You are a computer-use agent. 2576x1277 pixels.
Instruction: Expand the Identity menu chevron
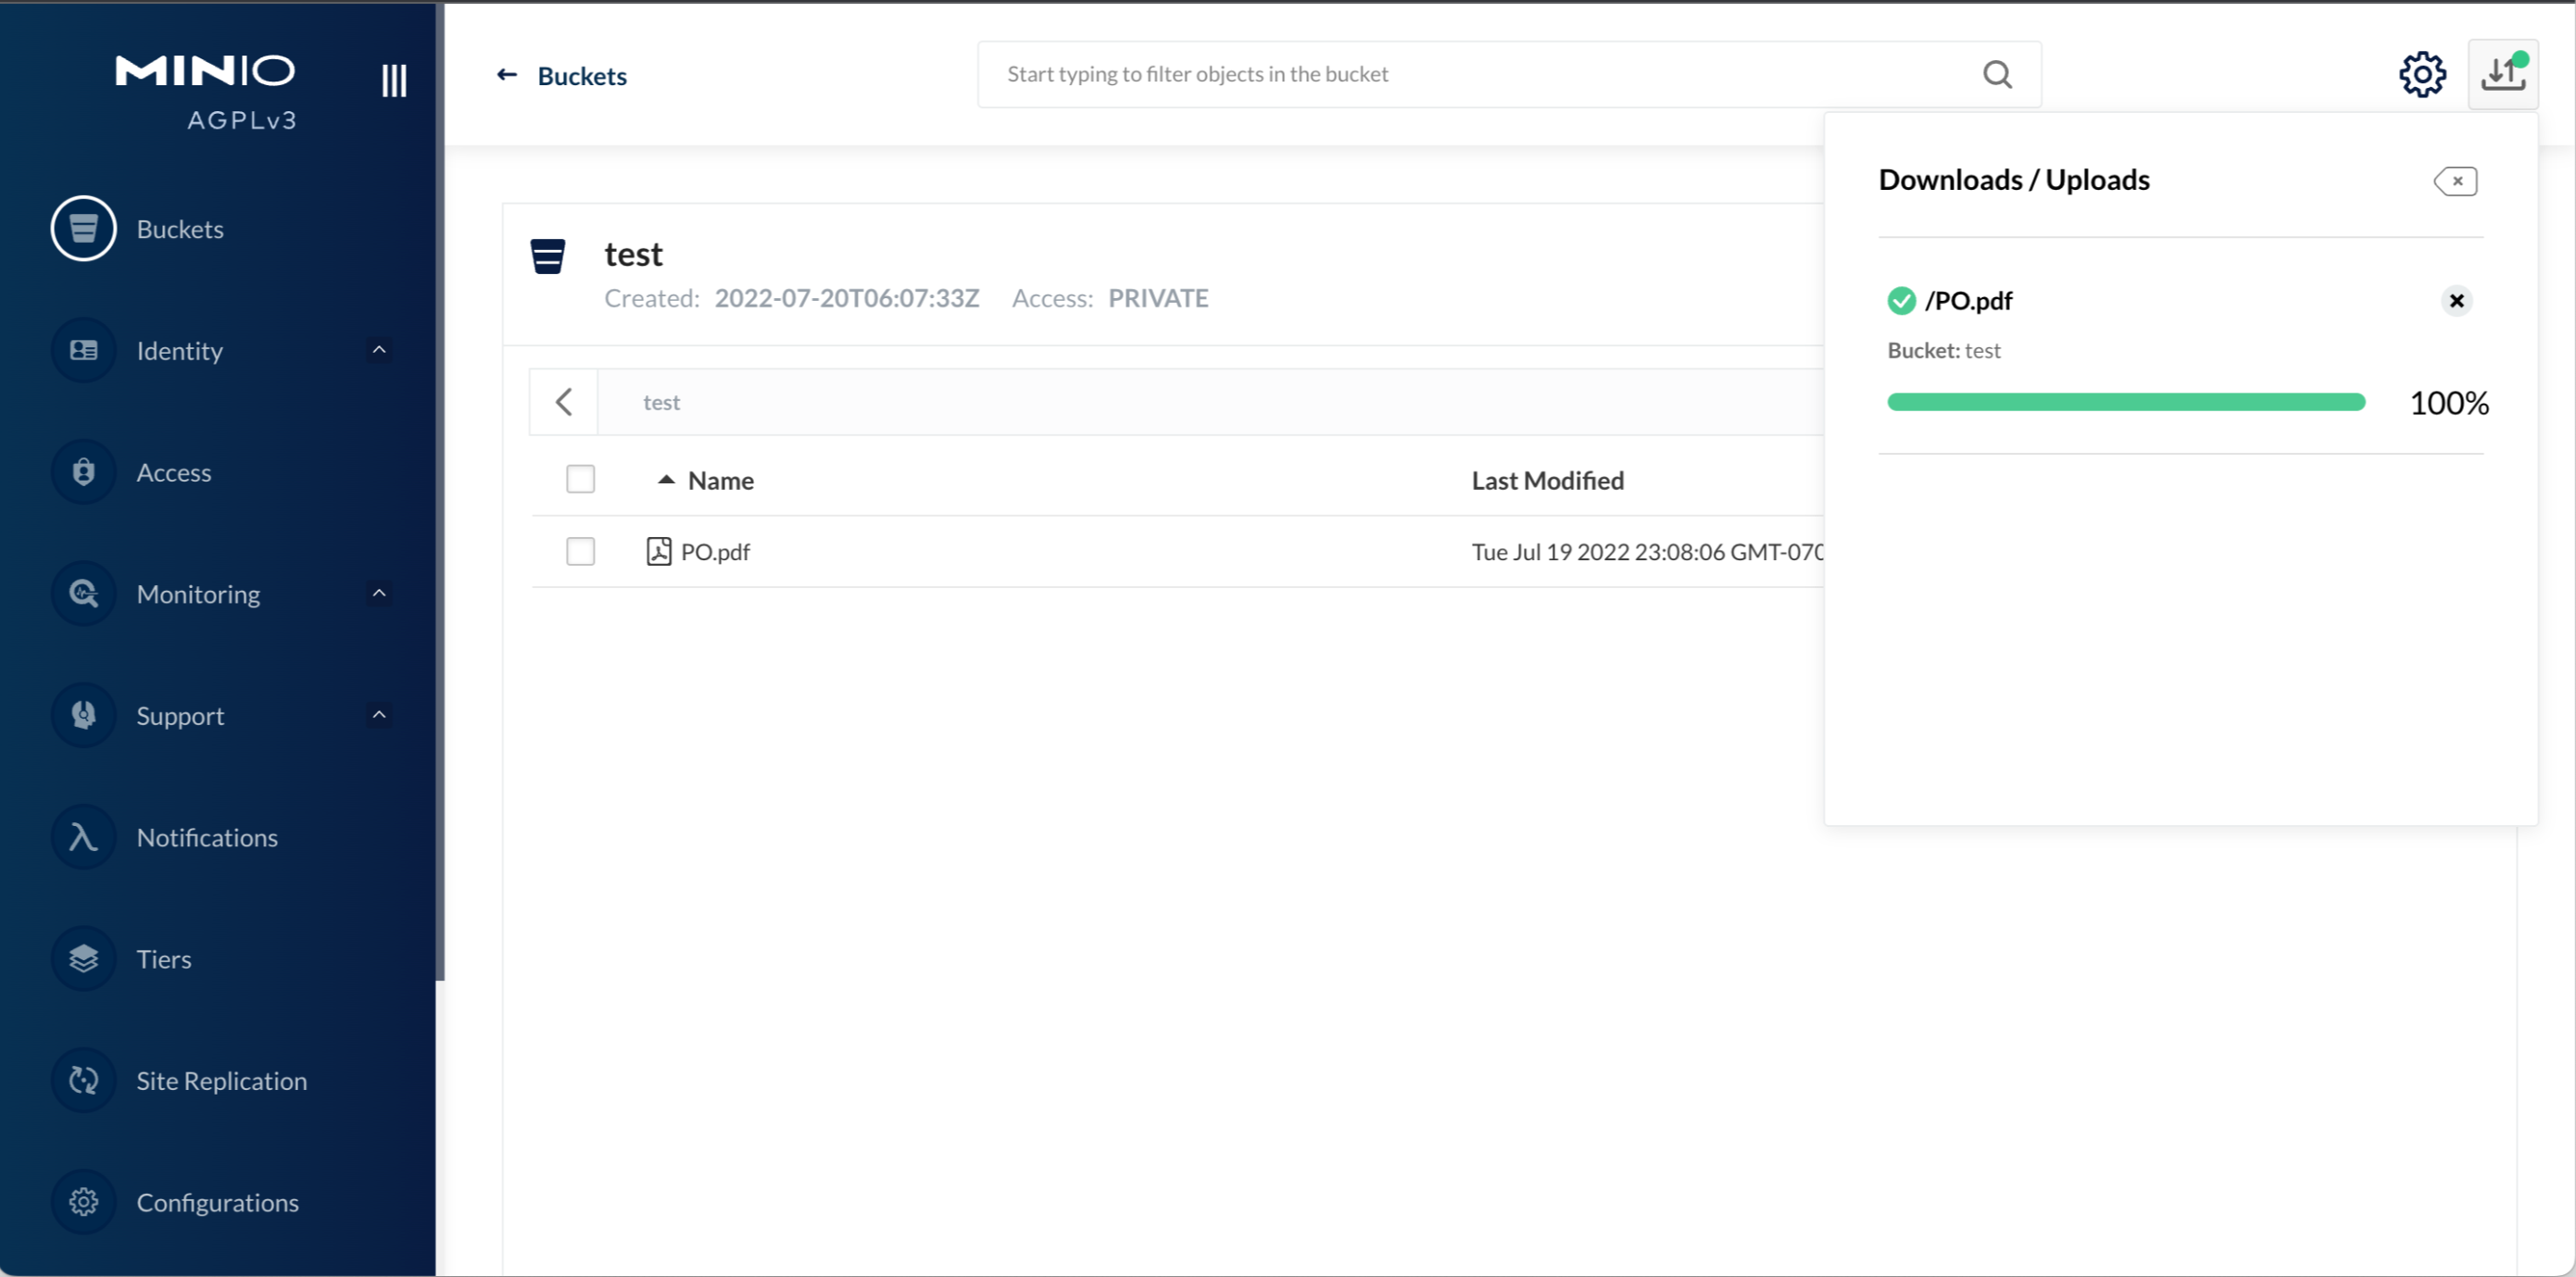(x=379, y=350)
